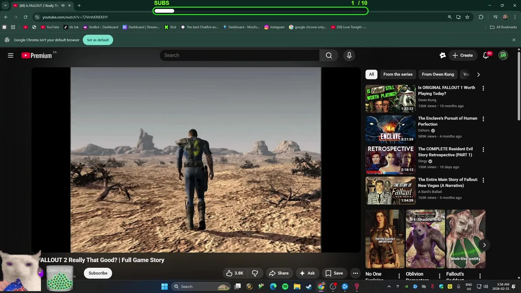This screenshot has height=293, width=521.
Task: Open Is ORIGINAL FALLOUT 1 thumbnail
Action: (x=390, y=98)
